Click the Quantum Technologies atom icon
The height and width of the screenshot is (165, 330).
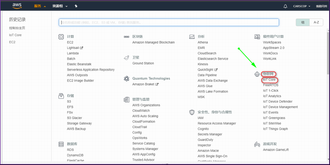(x=126, y=79)
